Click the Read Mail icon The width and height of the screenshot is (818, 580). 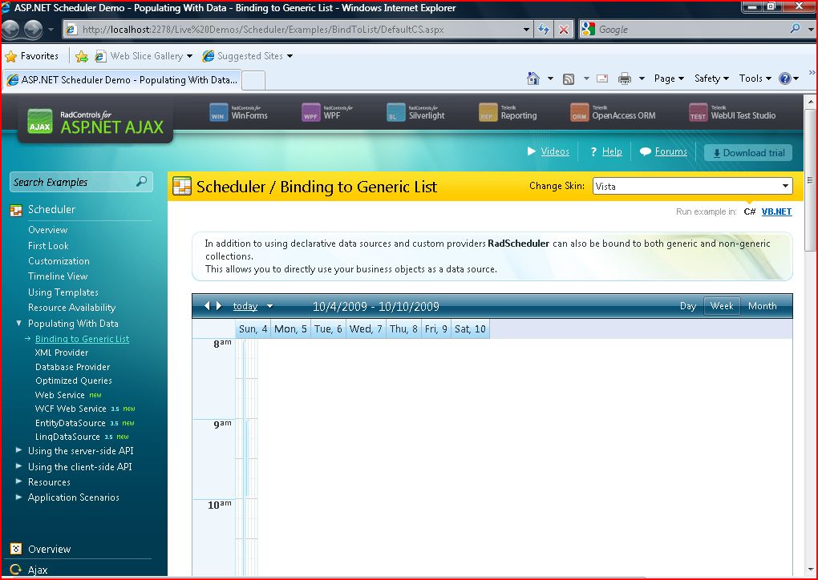click(x=602, y=79)
